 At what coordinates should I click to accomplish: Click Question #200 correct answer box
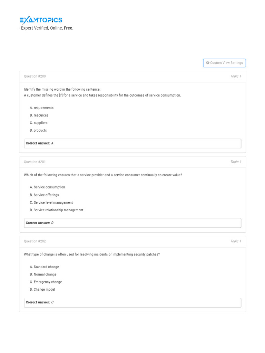(x=132, y=143)
